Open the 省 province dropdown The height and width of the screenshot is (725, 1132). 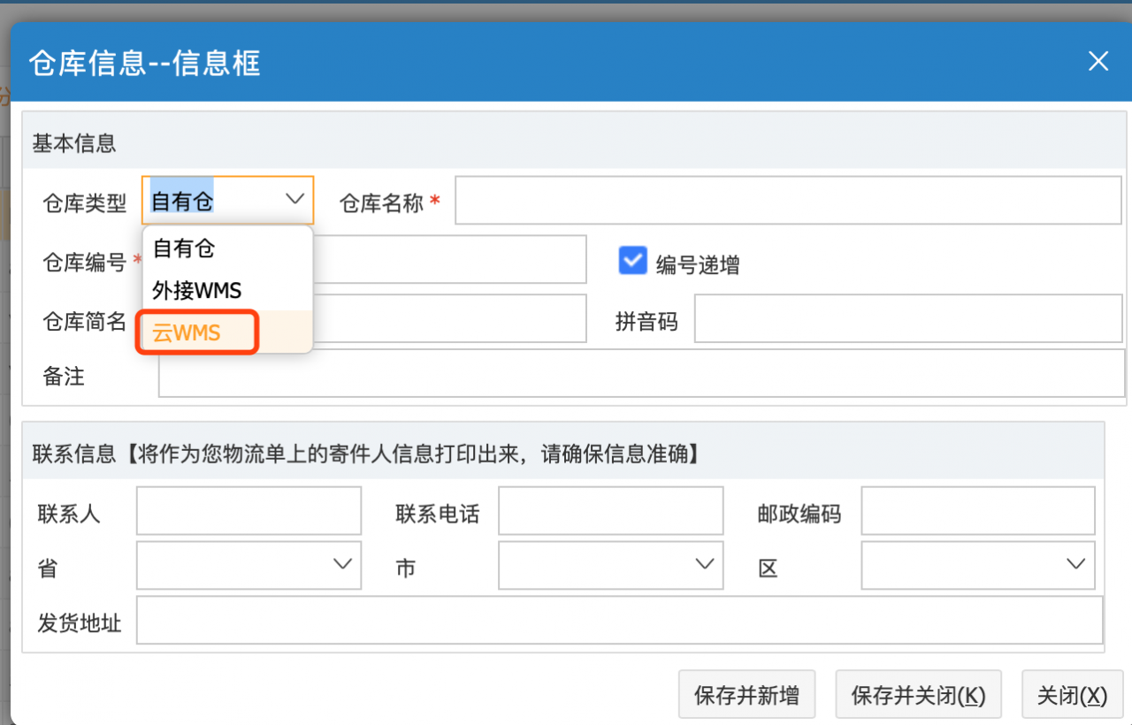pyautogui.click(x=249, y=566)
